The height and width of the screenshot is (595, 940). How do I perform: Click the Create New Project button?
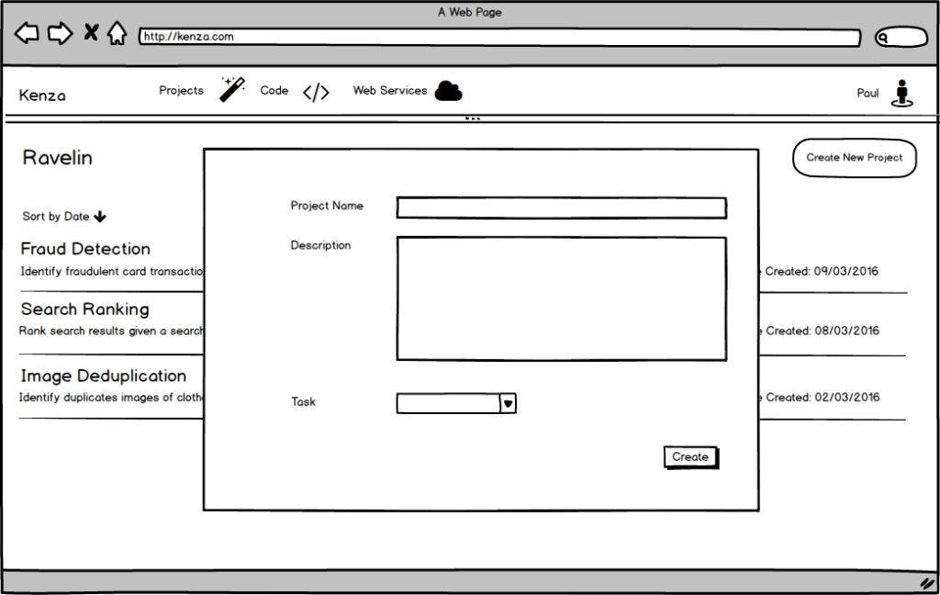pyautogui.click(x=854, y=158)
